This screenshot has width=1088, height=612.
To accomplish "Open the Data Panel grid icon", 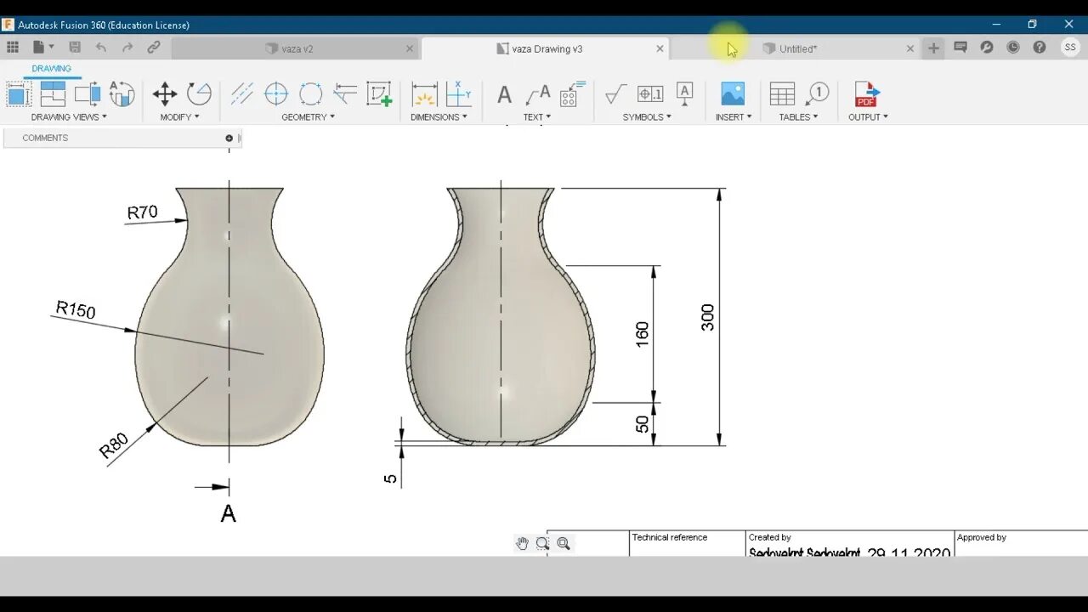I will click(13, 48).
